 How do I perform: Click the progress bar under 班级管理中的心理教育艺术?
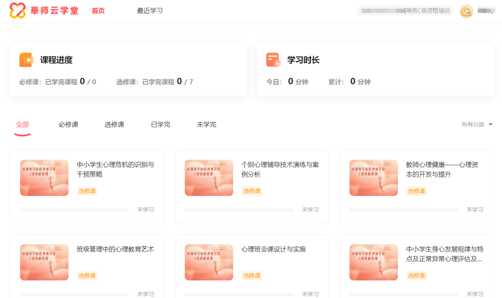(74, 294)
